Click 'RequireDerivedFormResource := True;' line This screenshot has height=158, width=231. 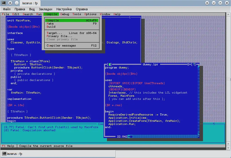click(138, 114)
